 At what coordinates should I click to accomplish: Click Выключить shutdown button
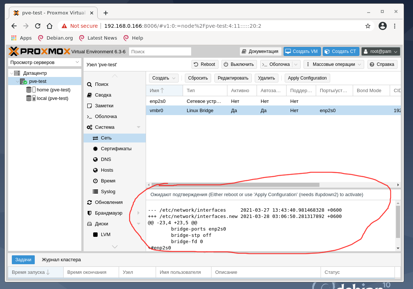(239, 64)
